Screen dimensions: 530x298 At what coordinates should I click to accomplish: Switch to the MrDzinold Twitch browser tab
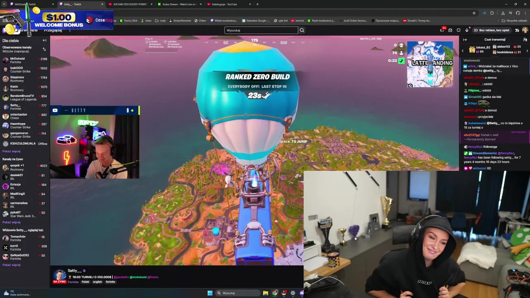click(x=31, y=4)
